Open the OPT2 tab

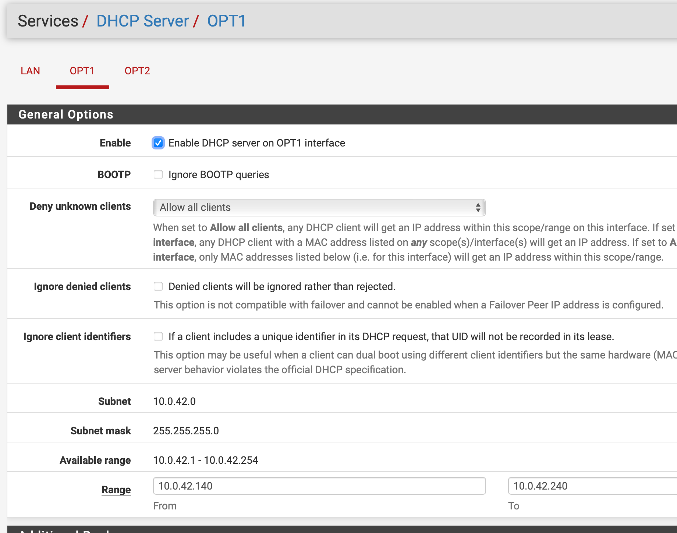point(137,71)
